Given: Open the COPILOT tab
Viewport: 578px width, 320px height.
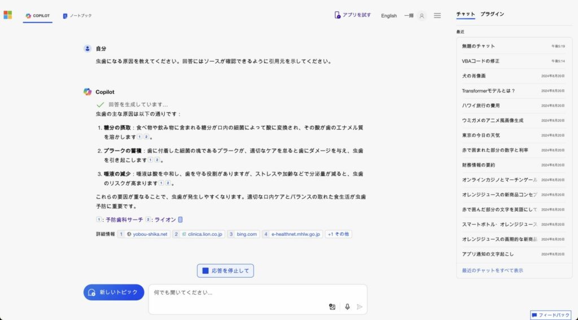Looking at the screenshot, I should pos(38,16).
